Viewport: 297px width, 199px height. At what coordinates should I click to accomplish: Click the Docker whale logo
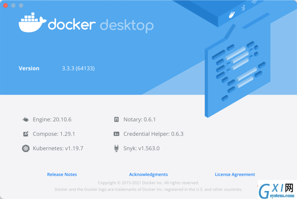(32, 22)
